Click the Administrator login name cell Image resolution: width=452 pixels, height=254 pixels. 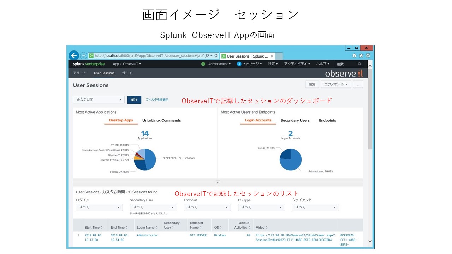point(148,235)
